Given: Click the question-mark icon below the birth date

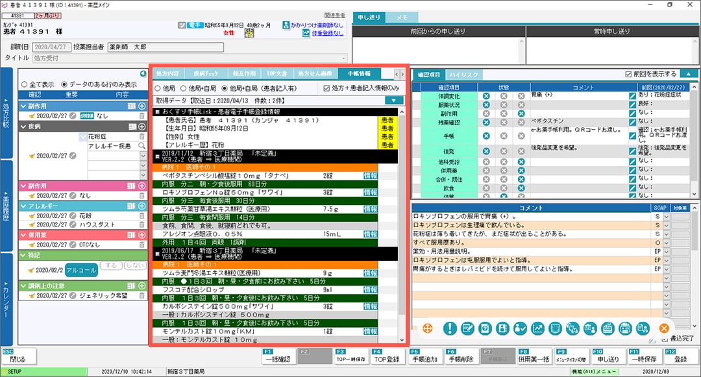Looking at the screenshot, I should tap(249, 32).
